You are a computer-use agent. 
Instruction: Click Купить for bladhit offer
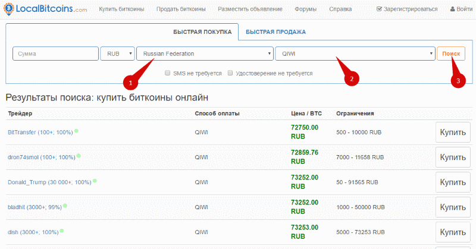tap(453, 207)
